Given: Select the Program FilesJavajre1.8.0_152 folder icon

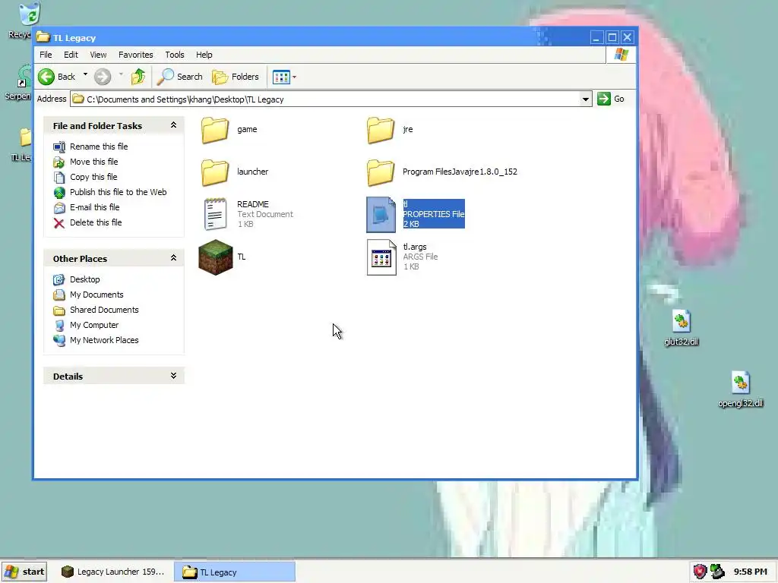Looking at the screenshot, I should (x=381, y=172).
